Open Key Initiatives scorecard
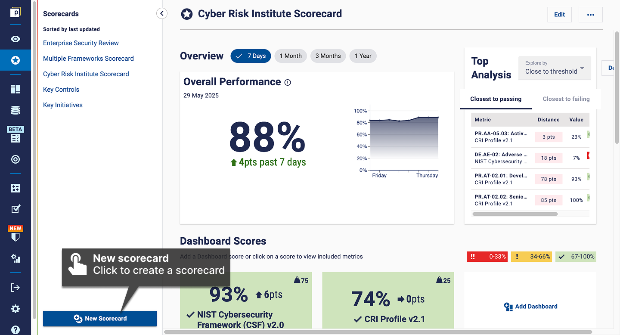Image resolution: width=620 pixels, height=335 pixels. tap(63, 105)
